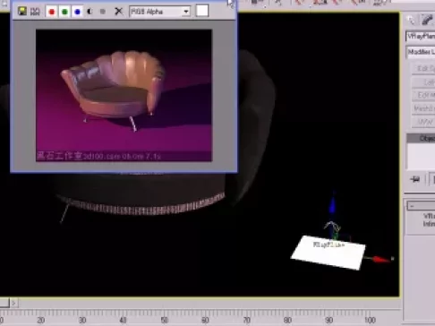
Task: Click the red X-axis gizmo arrow
Action: click(380, 259)
